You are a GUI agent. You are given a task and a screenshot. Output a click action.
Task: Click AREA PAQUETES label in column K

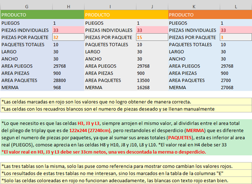click(187, 80)
